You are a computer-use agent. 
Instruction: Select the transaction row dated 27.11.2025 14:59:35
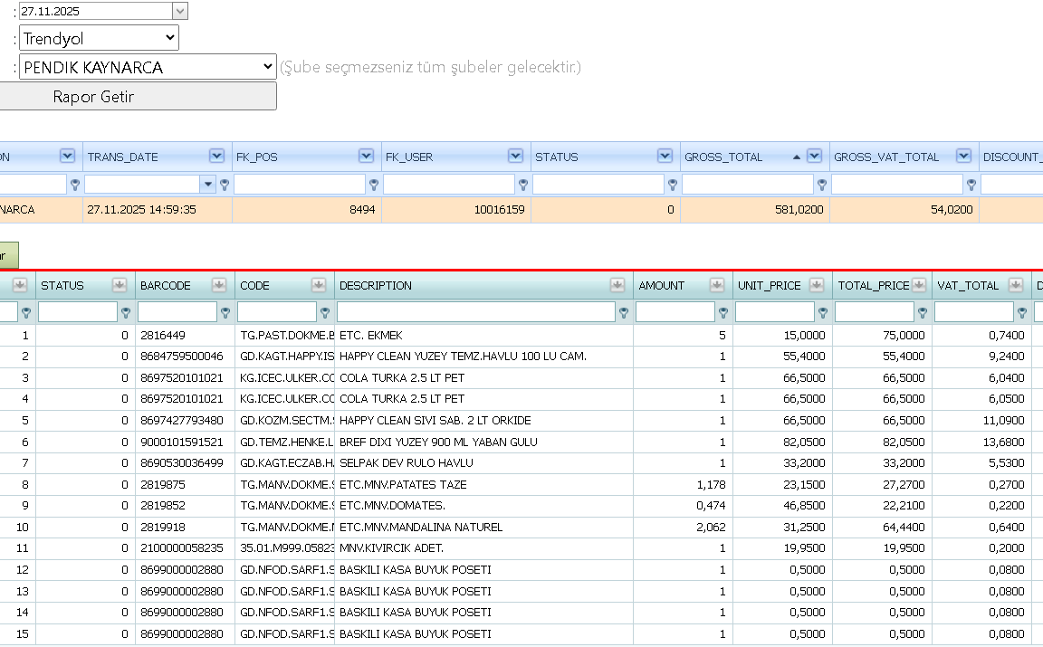pos(521,209)
